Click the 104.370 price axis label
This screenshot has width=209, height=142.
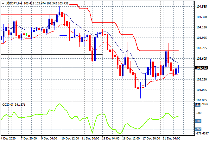coord(201,17)
